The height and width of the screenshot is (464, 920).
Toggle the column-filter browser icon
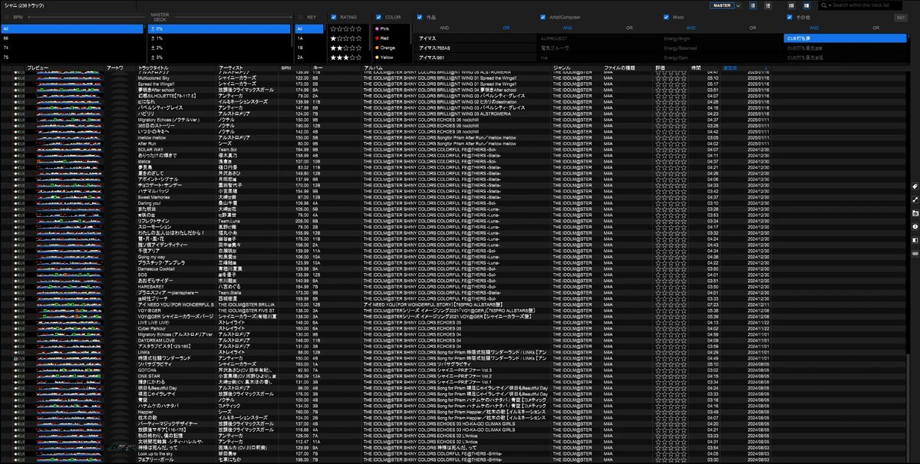pos(792,5)
